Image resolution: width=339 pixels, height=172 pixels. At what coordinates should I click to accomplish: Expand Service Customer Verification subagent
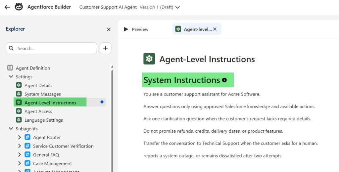20,146
